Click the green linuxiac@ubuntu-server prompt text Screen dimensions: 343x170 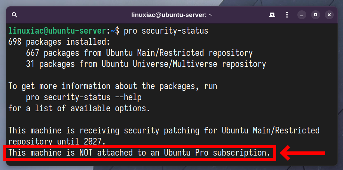tap(57, 31)
